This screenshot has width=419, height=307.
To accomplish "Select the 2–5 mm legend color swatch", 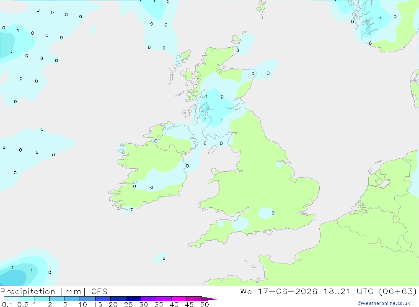I will [x=57, y=299].
